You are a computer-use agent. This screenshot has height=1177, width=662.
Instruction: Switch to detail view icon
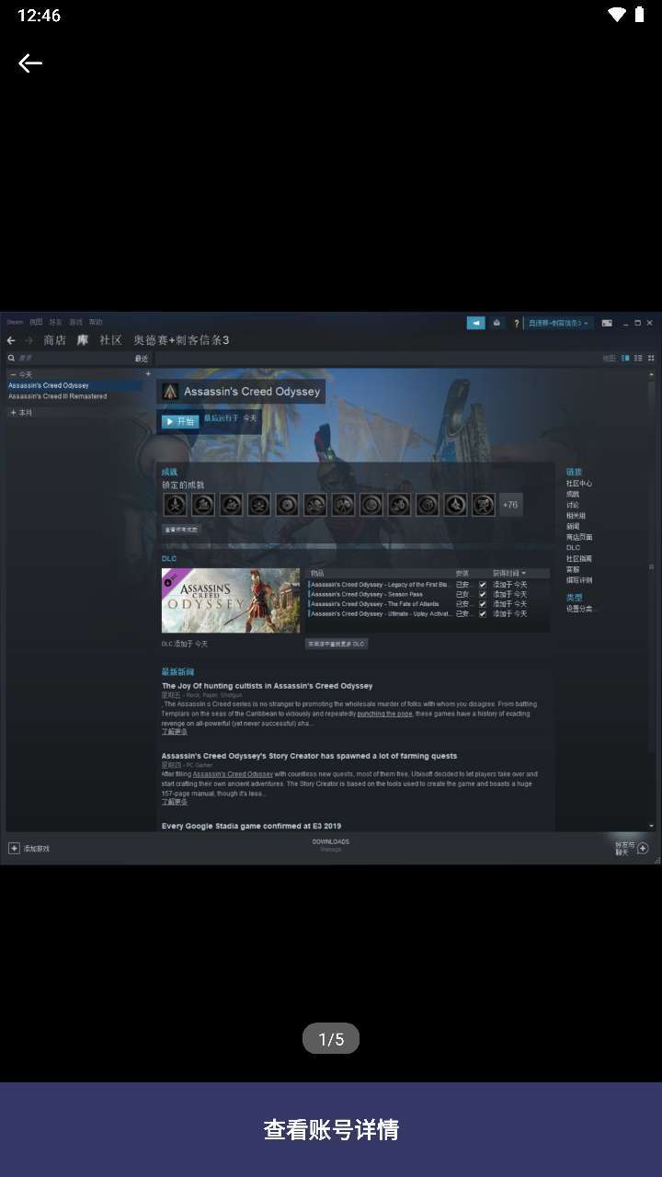(x=625, y=358)
